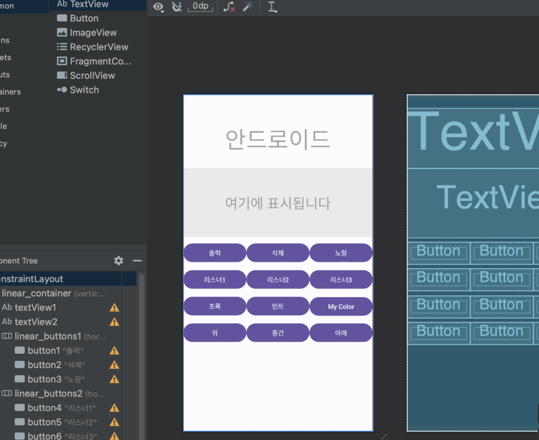The image size is (539, 440).
Task: Click the 초록 button in design preview
Action: (215, 306)
